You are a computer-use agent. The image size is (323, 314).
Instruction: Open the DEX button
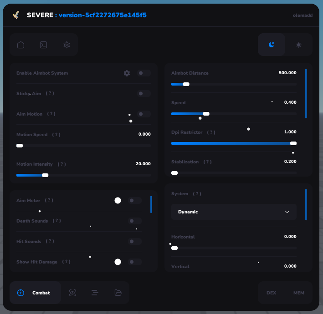point(272,293)
